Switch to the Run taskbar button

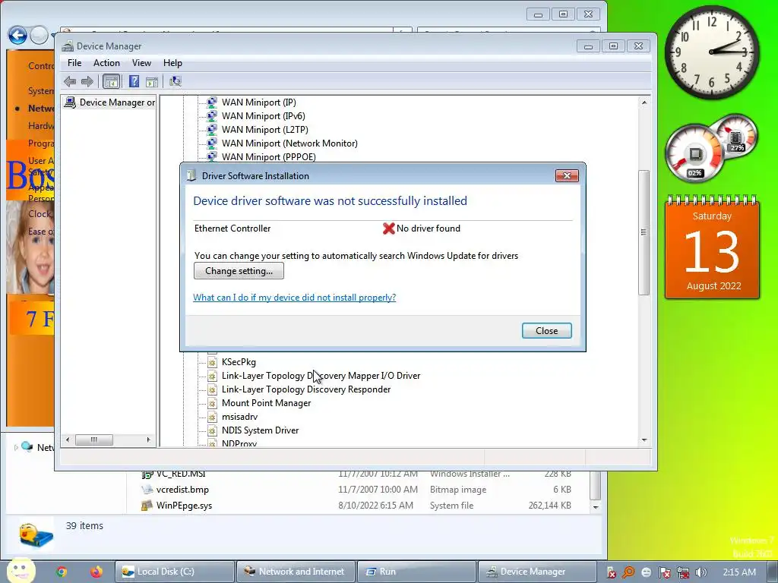point(417,572)
